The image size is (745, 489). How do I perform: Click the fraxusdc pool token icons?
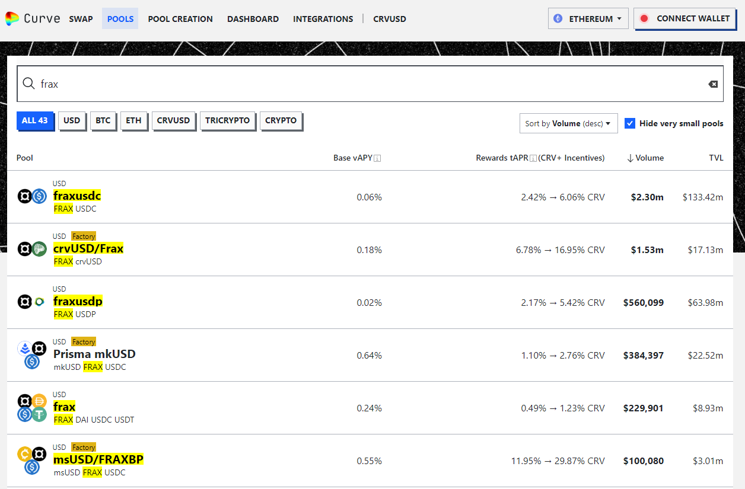[32, 197]
